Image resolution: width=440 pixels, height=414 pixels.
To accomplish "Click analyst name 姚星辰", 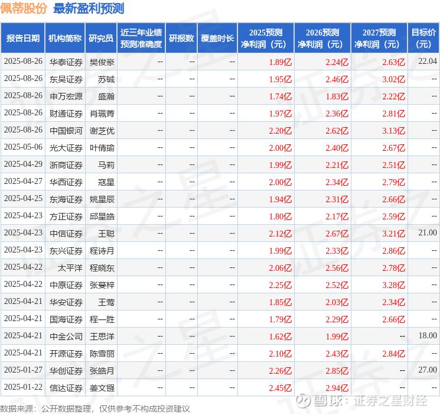I will coord(102,199).
